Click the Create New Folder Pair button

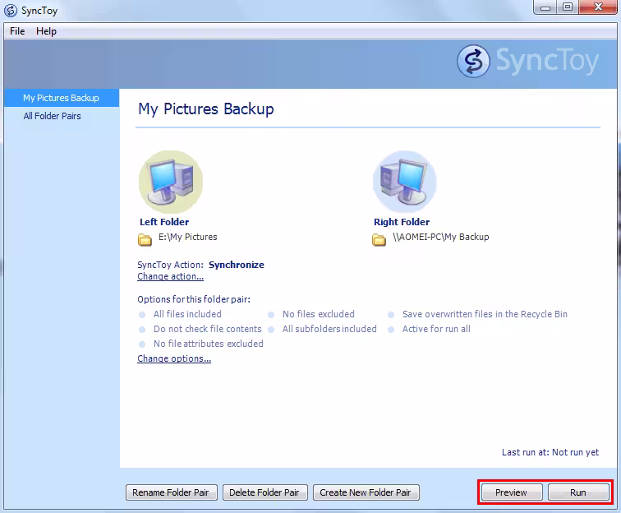[x=366, y=492]
